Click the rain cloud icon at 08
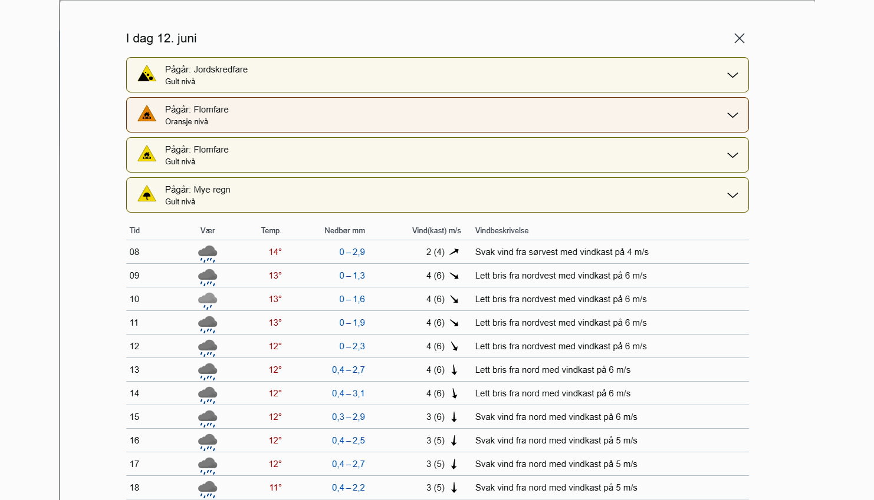 208,253
